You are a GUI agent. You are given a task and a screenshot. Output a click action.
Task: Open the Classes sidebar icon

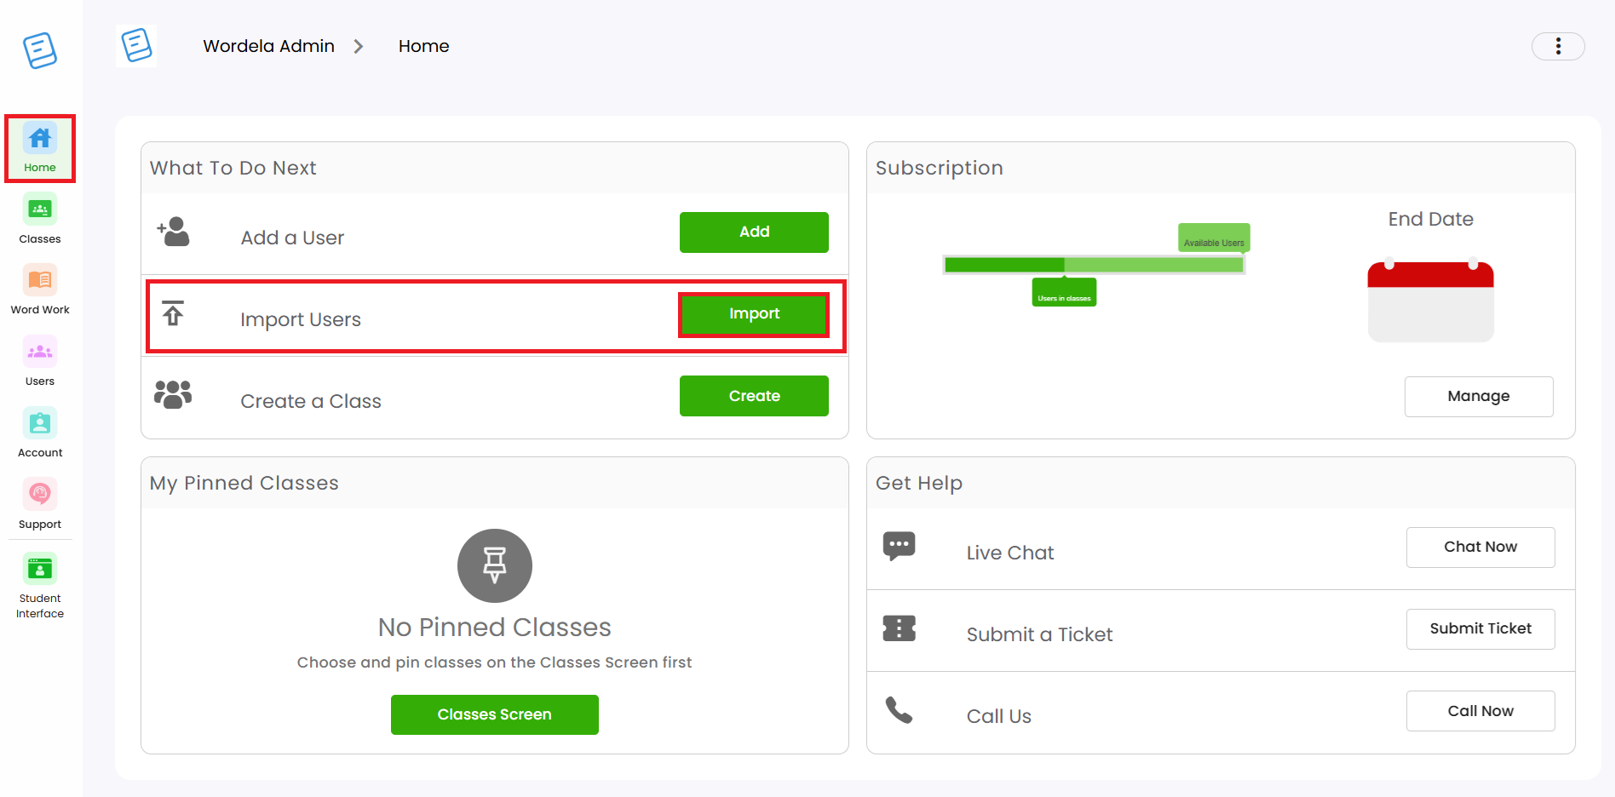pyautogui.click(x=40, y=209)
